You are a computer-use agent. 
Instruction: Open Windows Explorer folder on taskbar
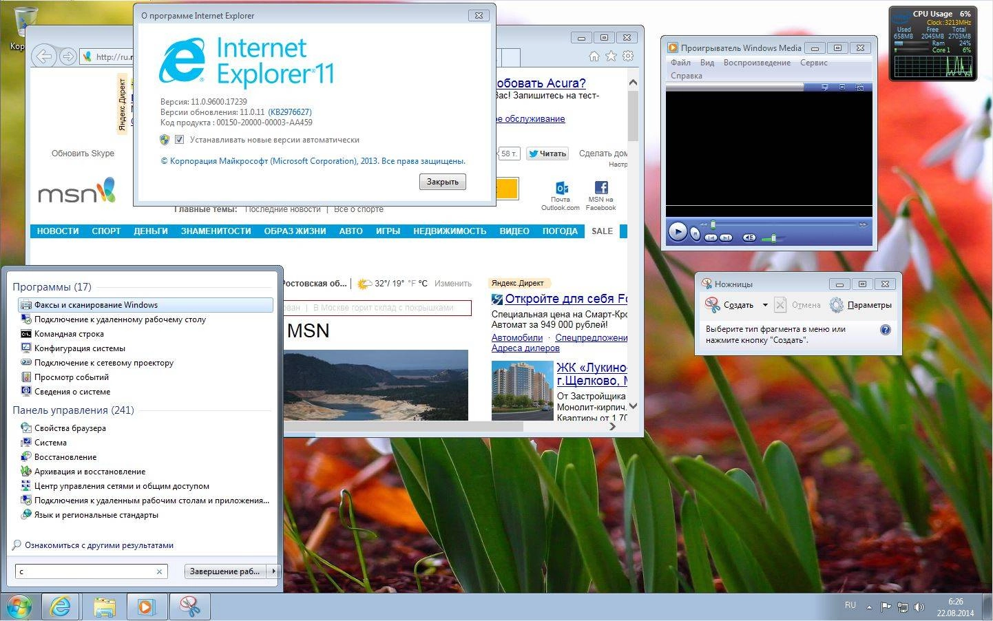click(104, 607)
